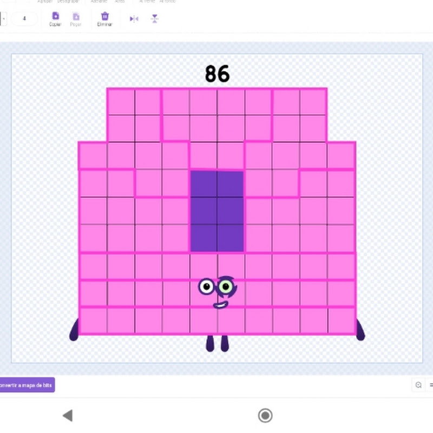The height and width of the screenshot is (433, 433).
Task: Click the Pegar (paste) icon
Action: tap(76, 17)
